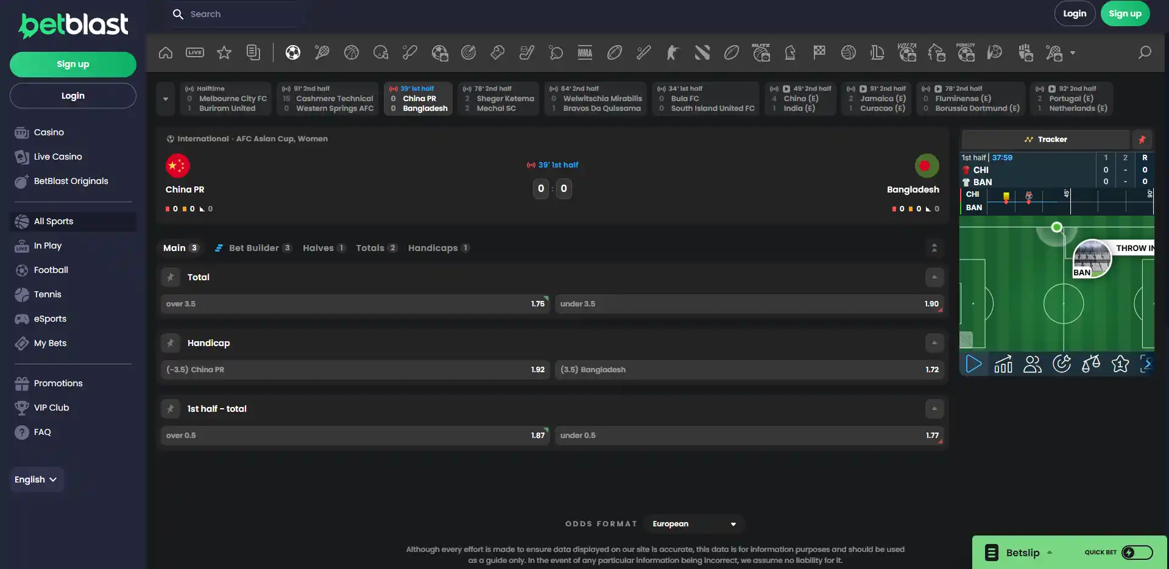Pin the Total market with its star toggle
Viewport: 1169px width, 569px height.
click(171, 277)
